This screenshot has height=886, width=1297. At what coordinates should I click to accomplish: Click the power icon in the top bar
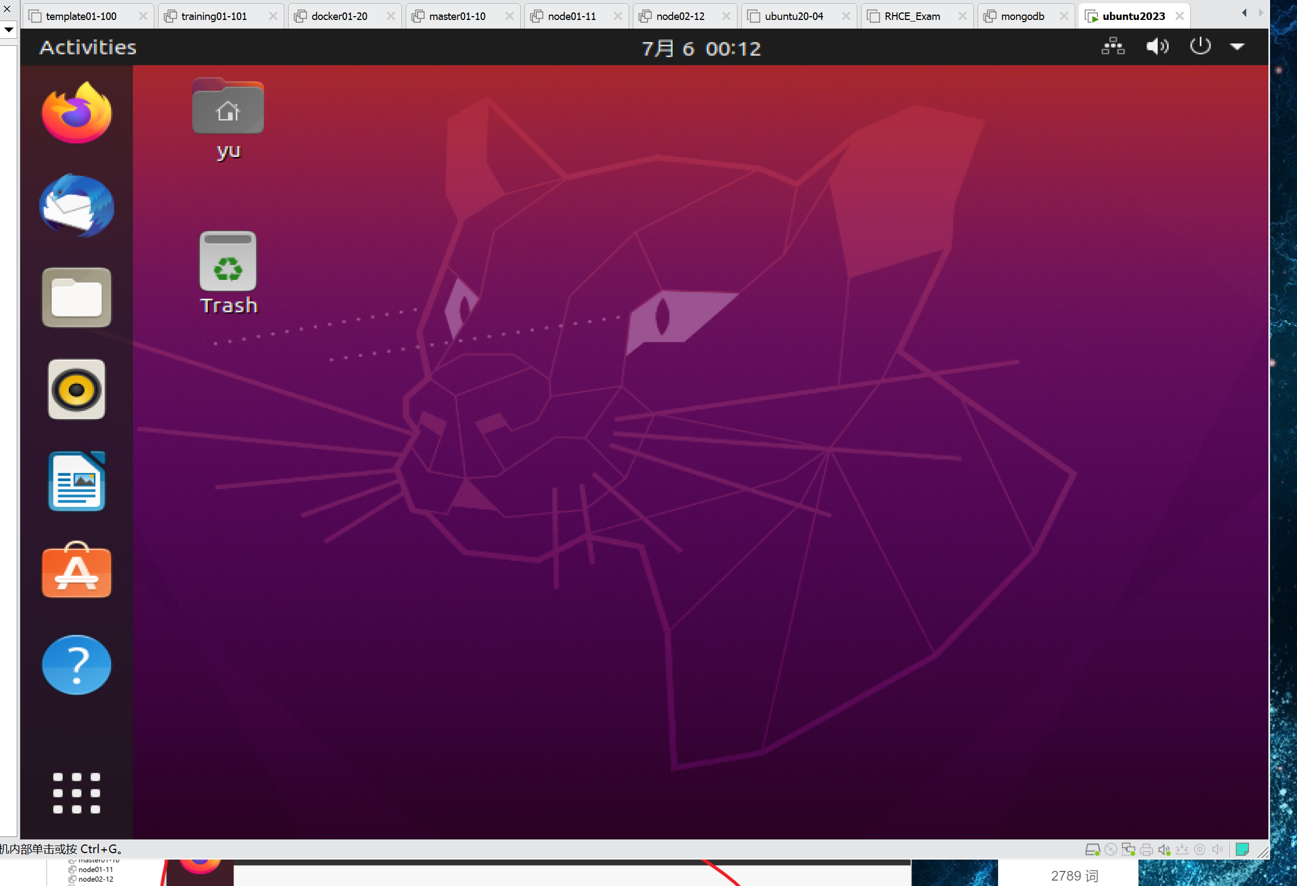point(1200,46)
